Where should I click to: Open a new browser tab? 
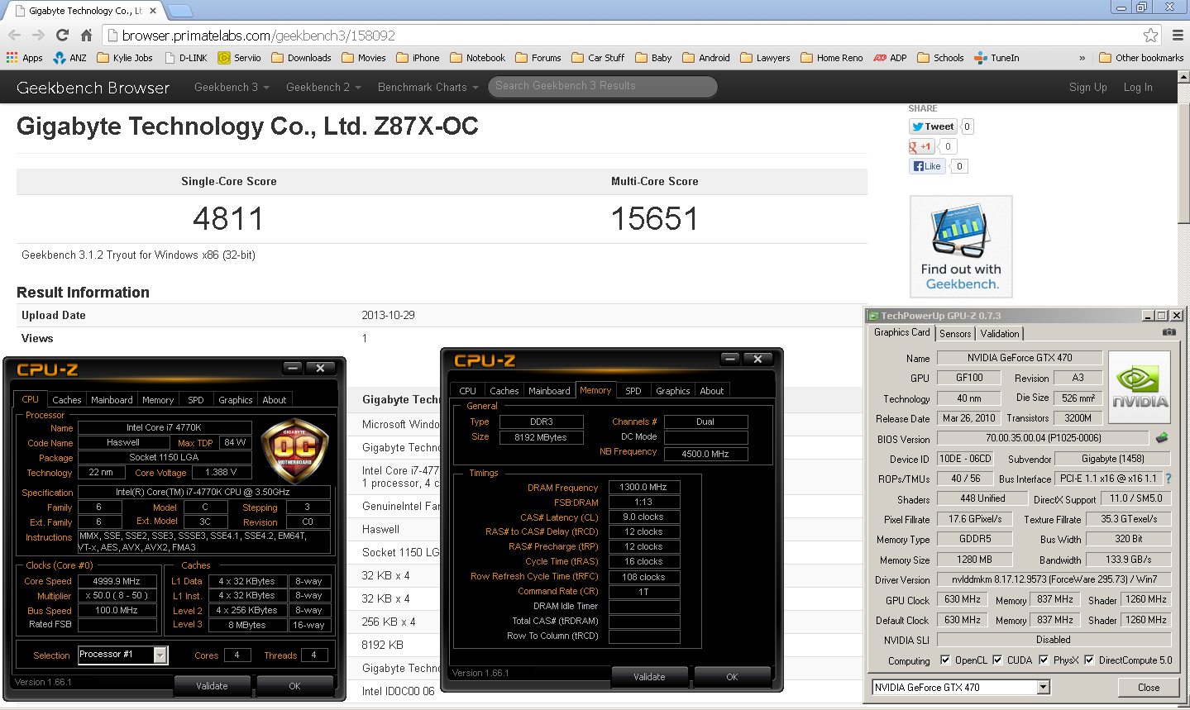click(180, 11)
